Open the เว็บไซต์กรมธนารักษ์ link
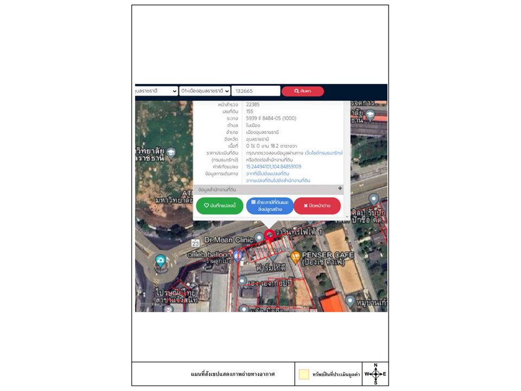This screenshot has height=391, width=521. pos(324,153)
